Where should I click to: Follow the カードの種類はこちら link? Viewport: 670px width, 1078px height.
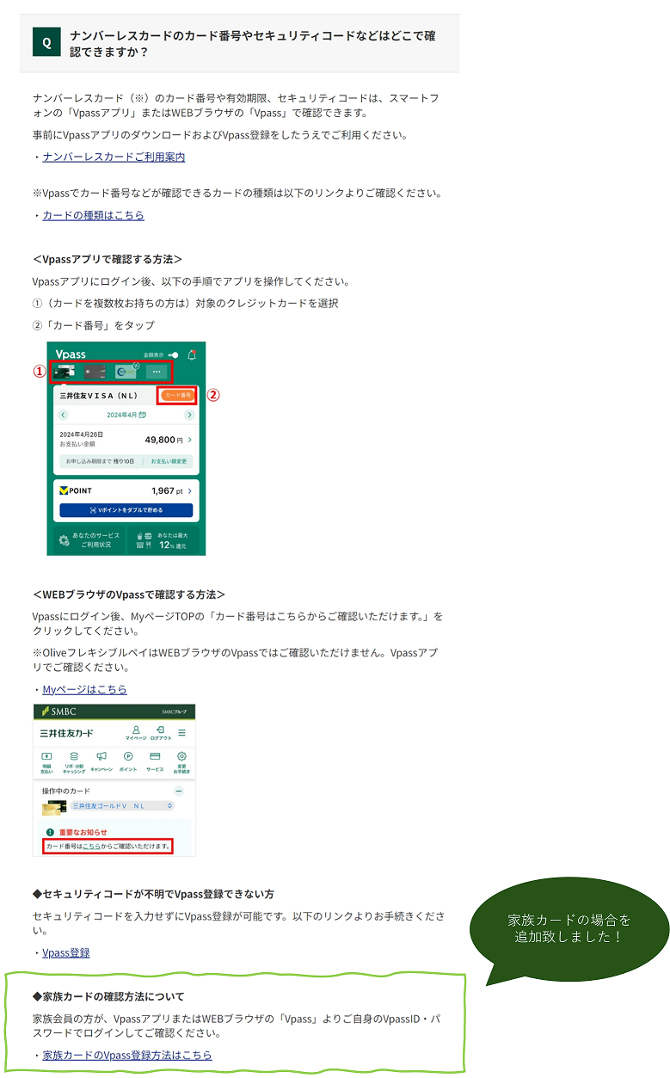click(x=93, y=215)
